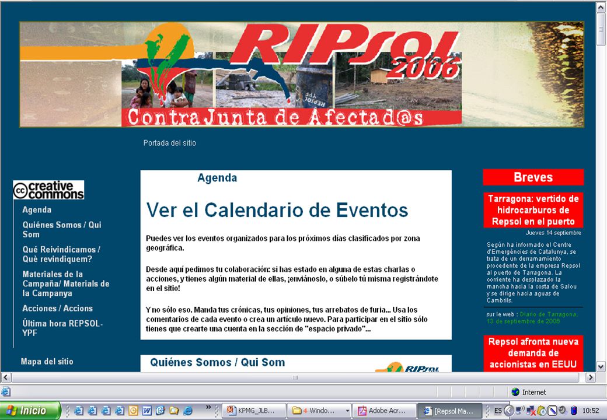Expand the quick launch overflow chevron
The width and height of the screenshot is (607, 420).
click(208, 407)
